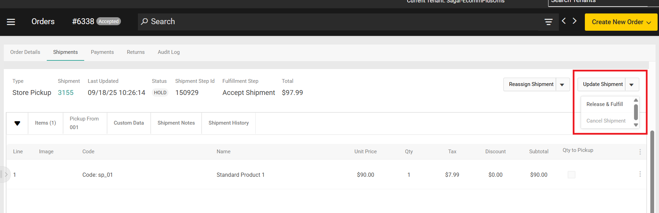This screenshot has width=659, height=213.
Task: Switch to the Payments tab
Action: click(102, 52)
